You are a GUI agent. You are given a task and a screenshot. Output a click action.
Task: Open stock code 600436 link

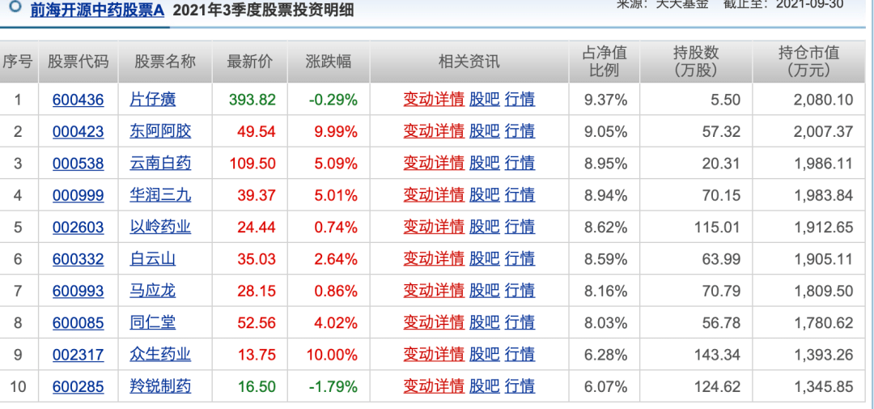tap(78, 100)
